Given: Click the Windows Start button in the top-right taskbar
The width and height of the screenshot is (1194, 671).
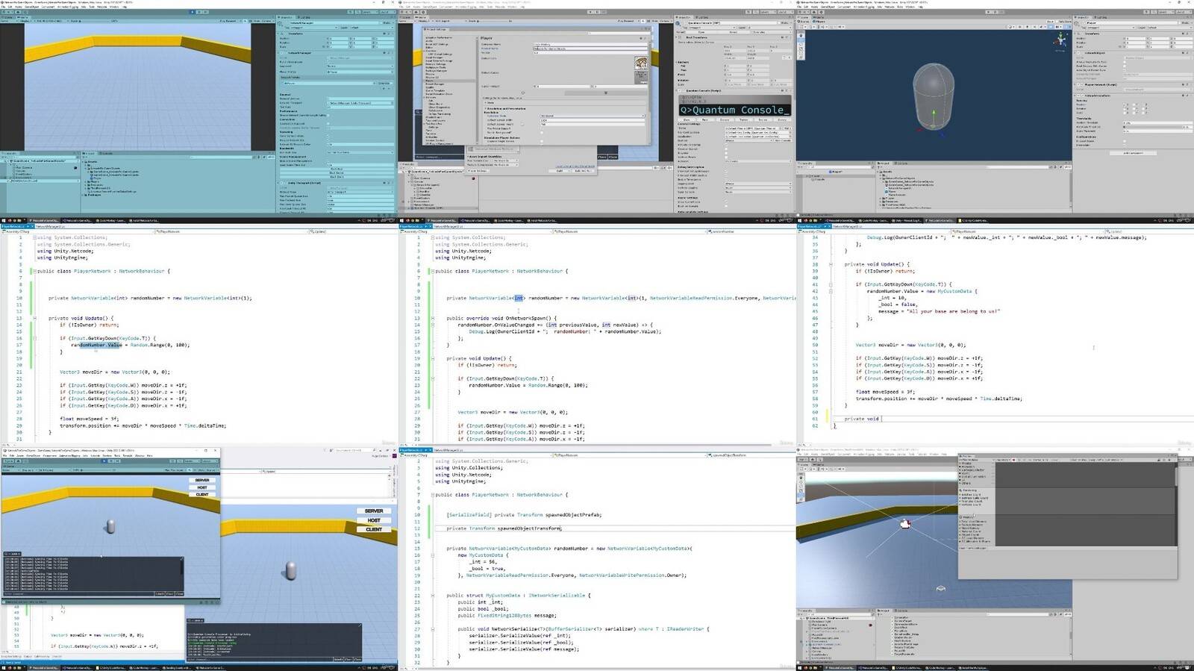Looking at the screenshot, I should pyautogui.click(x=801, y=221).
